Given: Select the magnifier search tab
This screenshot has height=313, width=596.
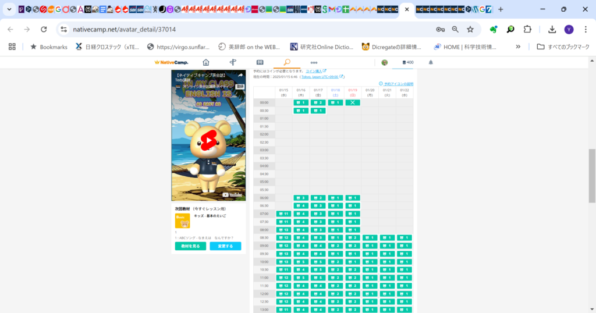Looking at the screenshot, I should tap(287, 62).
